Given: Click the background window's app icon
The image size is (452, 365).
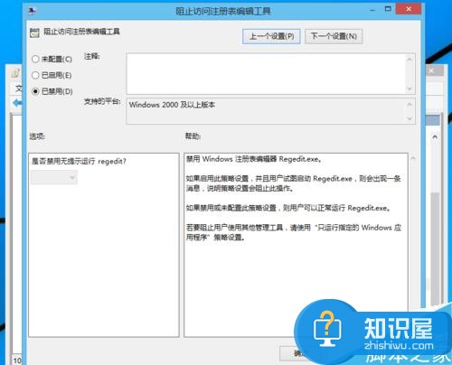Looking at the screenshot, I should pyautogui.click(x=15, y=73).
